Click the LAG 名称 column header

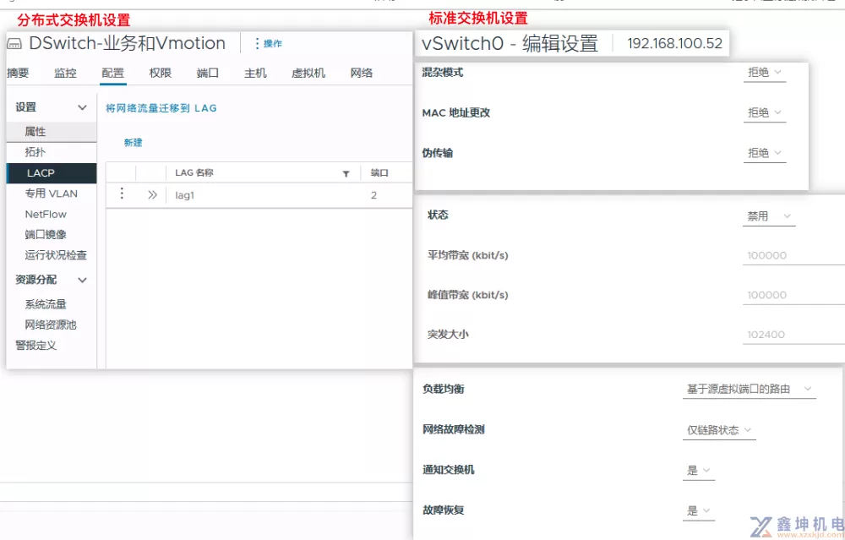(x=194, y=173)
